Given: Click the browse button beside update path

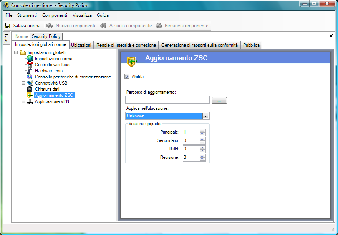Looking at the screenshot, I should tap(219, 100).
